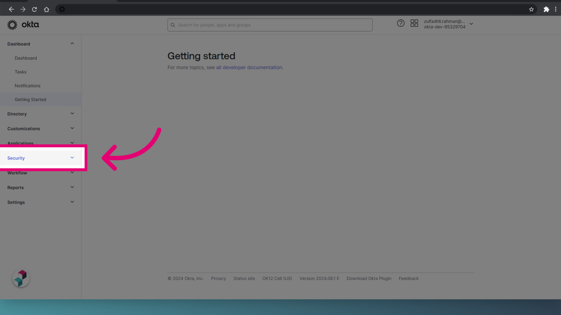Open the browser three-dot menu

[556, 9]
